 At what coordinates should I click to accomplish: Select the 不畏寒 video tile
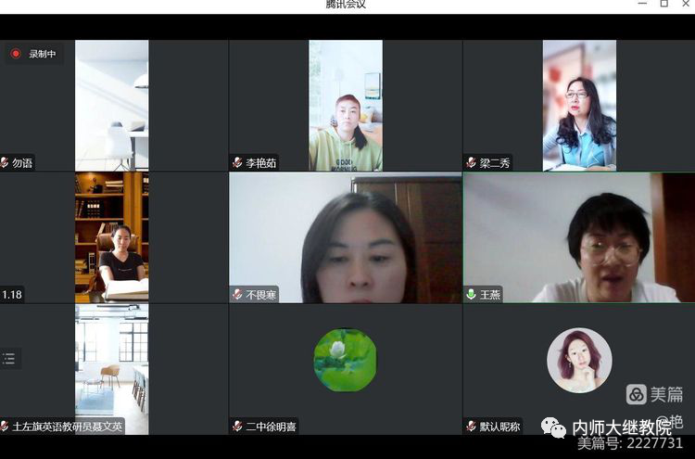click(346, 237)
